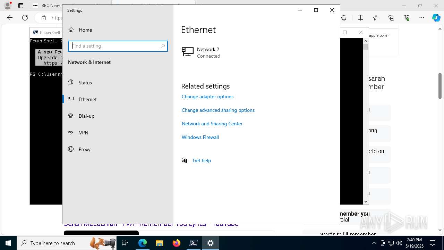
Task: Select Ethernet sidebar item
Action: [x=118, y=99]
